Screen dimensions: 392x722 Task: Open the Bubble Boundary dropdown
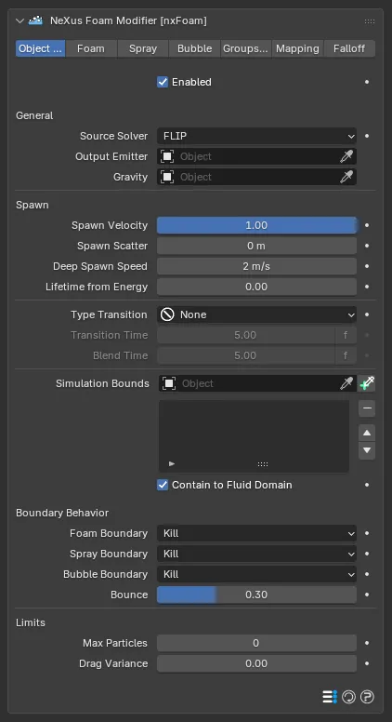click(257, 574)
